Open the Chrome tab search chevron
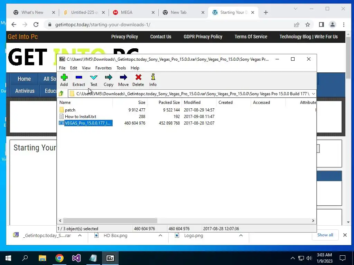Image resolution: width=354 pixels, height=265 pixels. click(x=296, y=9)
